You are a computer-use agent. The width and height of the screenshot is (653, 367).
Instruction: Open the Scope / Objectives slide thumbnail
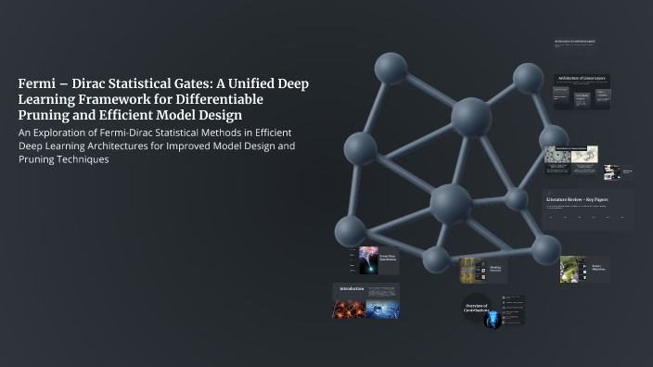point(584,269)
